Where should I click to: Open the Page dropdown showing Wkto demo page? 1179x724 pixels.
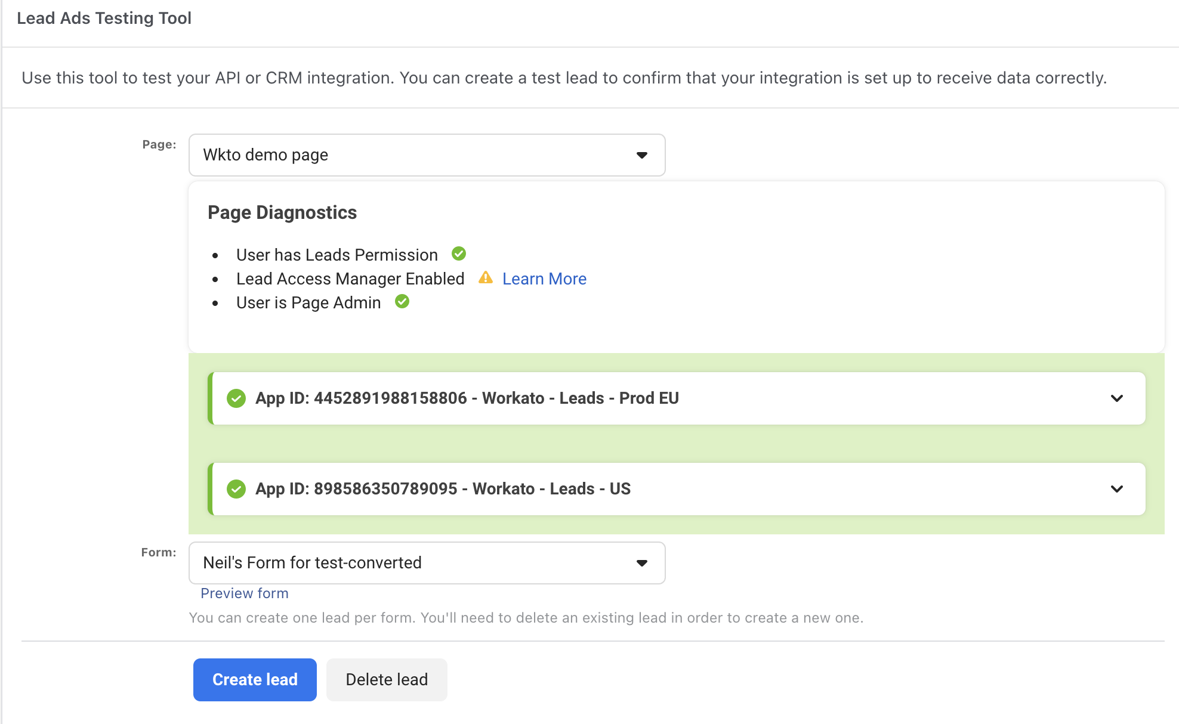coord(427,154)
